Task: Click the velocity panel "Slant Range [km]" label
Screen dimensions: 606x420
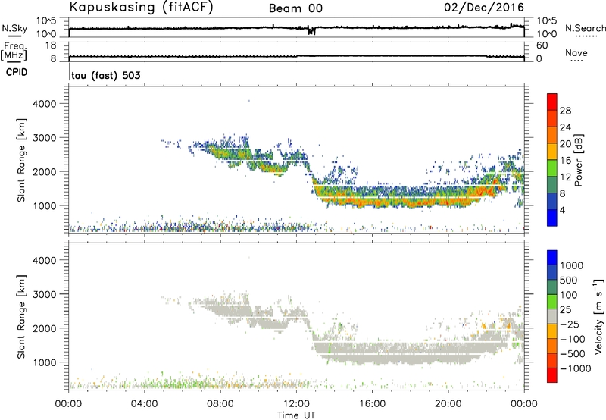Action: 21,317
